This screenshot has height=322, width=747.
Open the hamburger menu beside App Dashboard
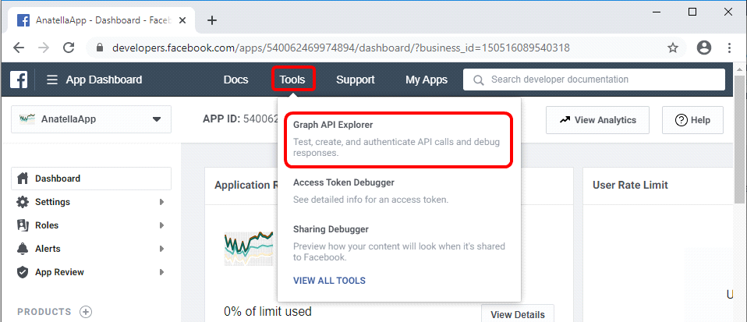pos(52,80)
